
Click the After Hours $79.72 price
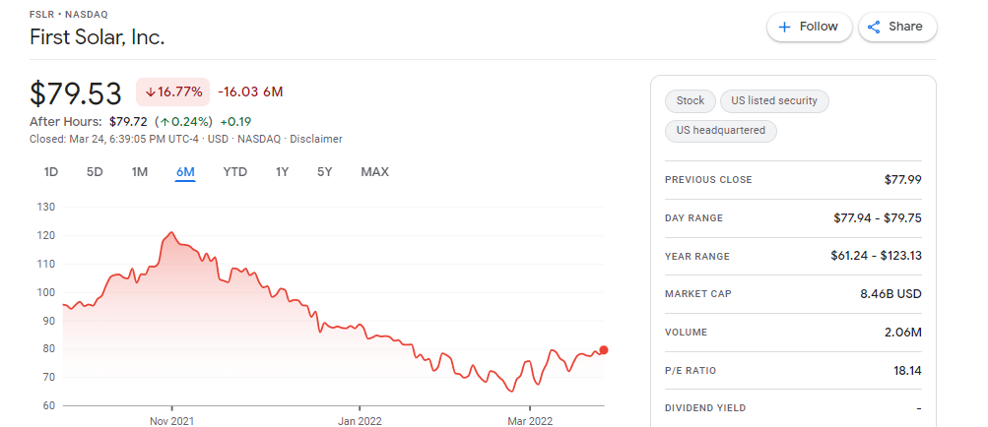point(128,122)
